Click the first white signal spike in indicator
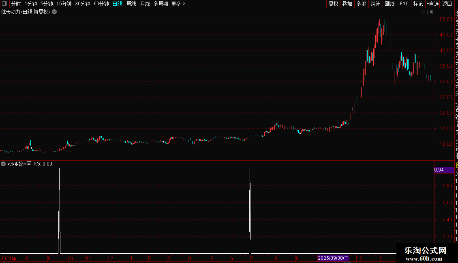This screenshot has height=263, width=458. 59,211
